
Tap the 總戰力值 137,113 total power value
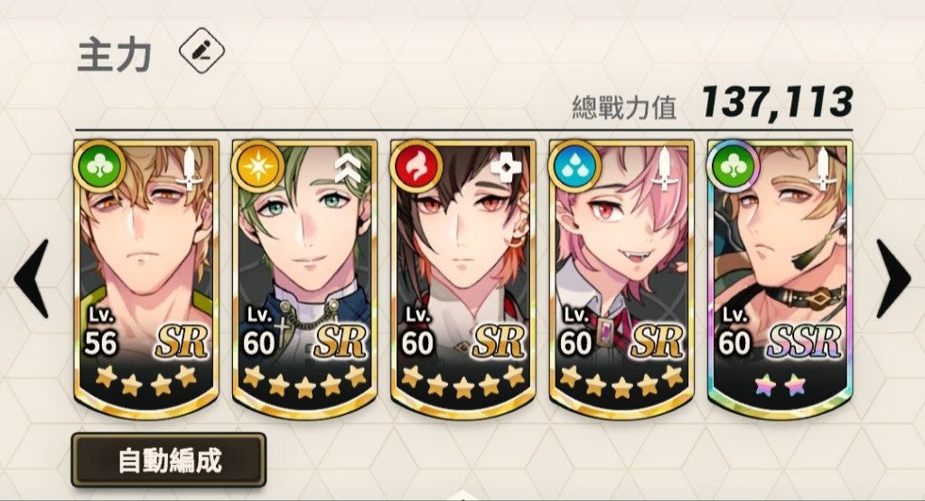pos(713,104)
